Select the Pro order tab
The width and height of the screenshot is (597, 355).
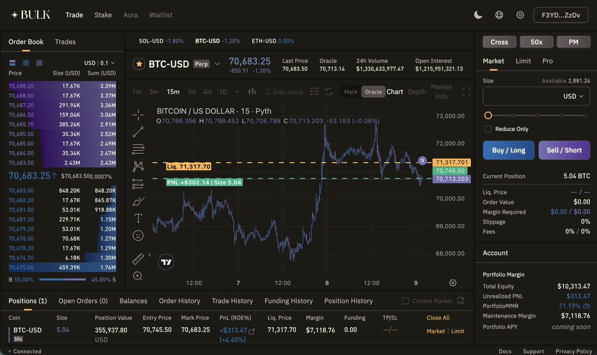547,61
